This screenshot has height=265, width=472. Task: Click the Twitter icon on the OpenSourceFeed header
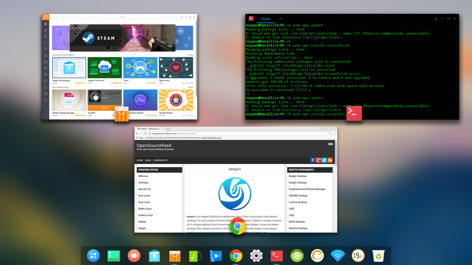324,160
